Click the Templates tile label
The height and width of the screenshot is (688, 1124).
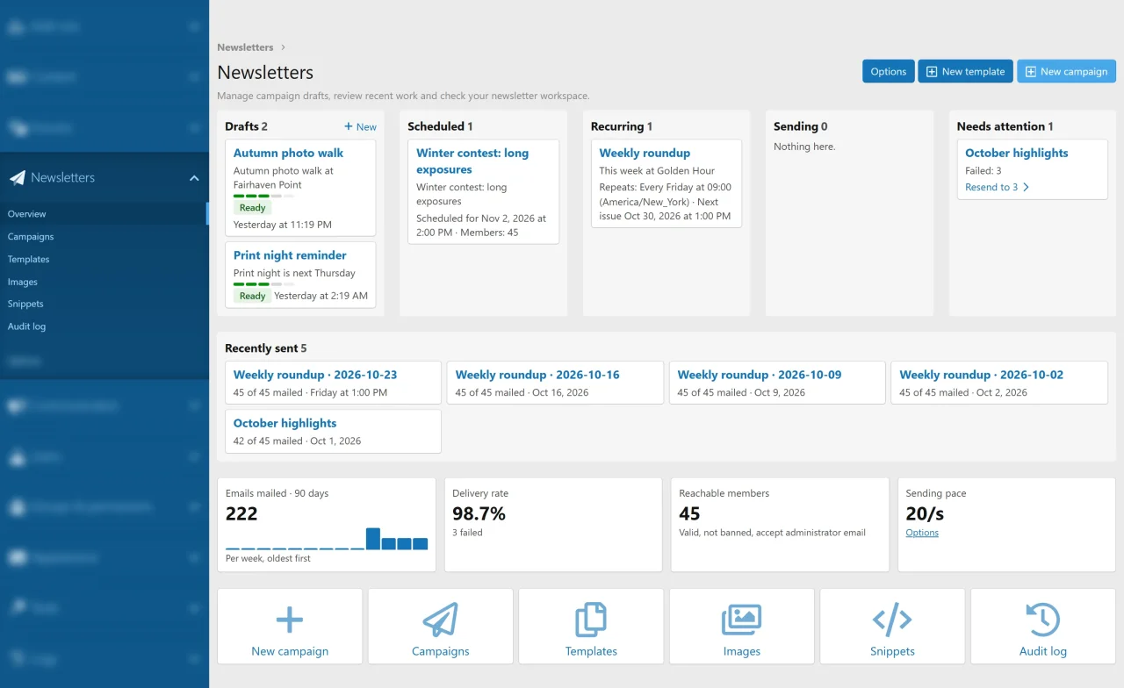591,651
